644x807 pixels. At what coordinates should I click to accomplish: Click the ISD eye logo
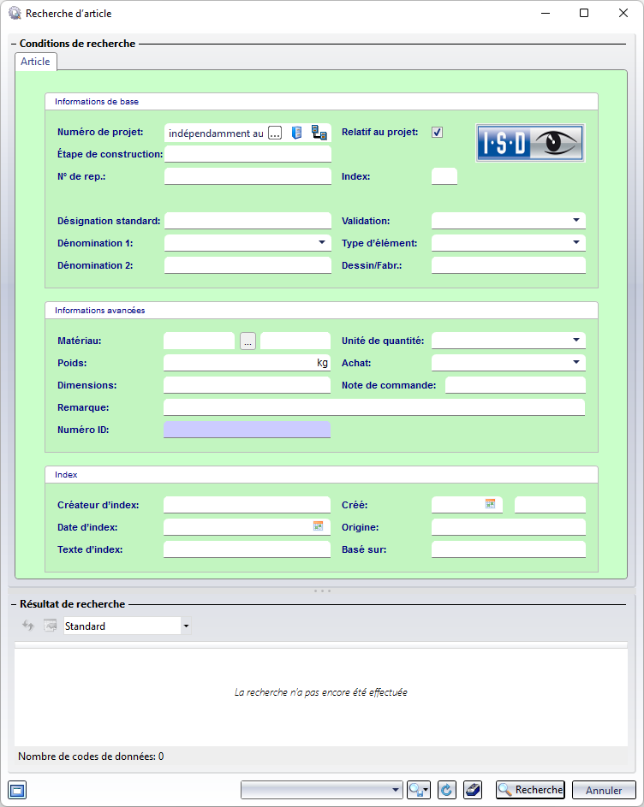[x=530, y=143]
